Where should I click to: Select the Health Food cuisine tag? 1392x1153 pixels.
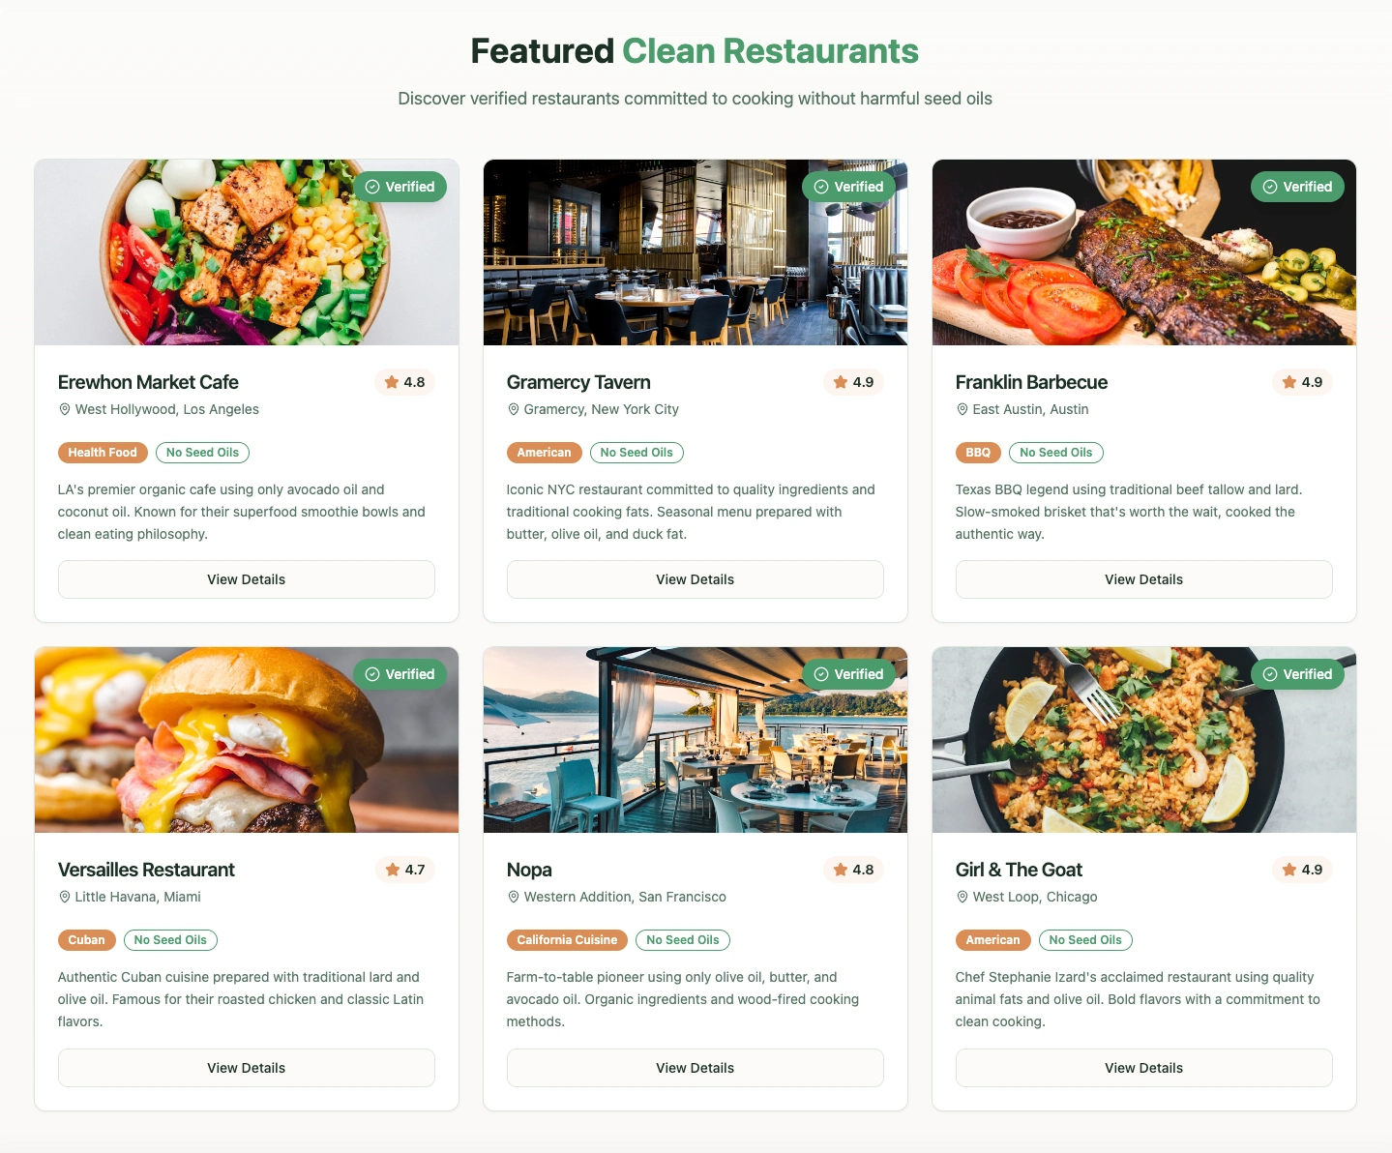103,453
